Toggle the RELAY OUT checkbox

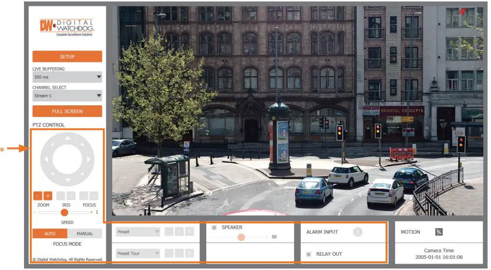[x=309, y=254]
